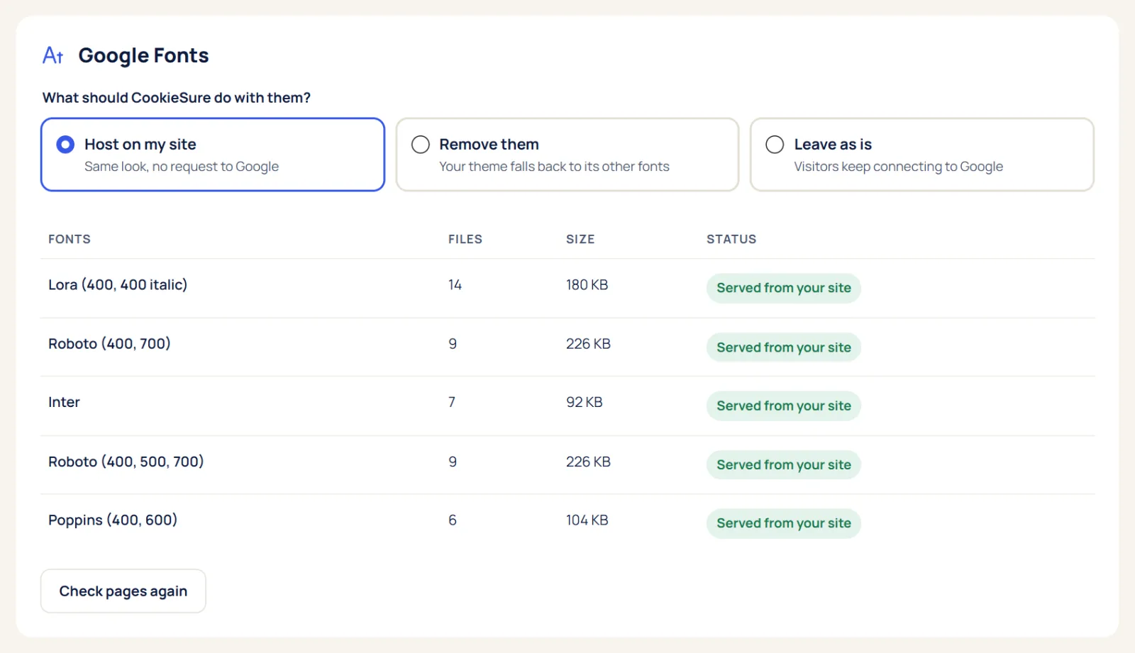Click the Google Fonts heading
This screenshot has width=1135, height=653.
143,55
